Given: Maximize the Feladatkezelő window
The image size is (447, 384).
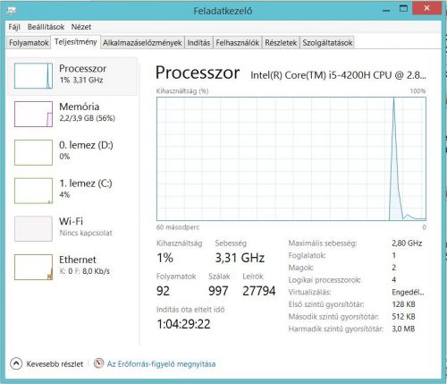Looking at the screenshot, I should click(x=403, y=9).
